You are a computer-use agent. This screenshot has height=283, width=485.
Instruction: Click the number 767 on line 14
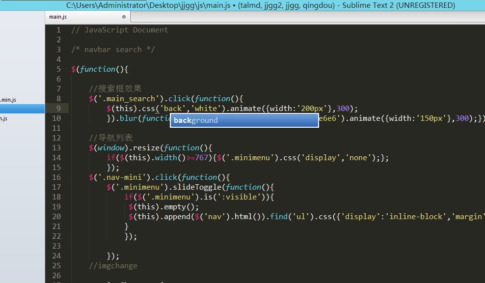coord(201,158)
